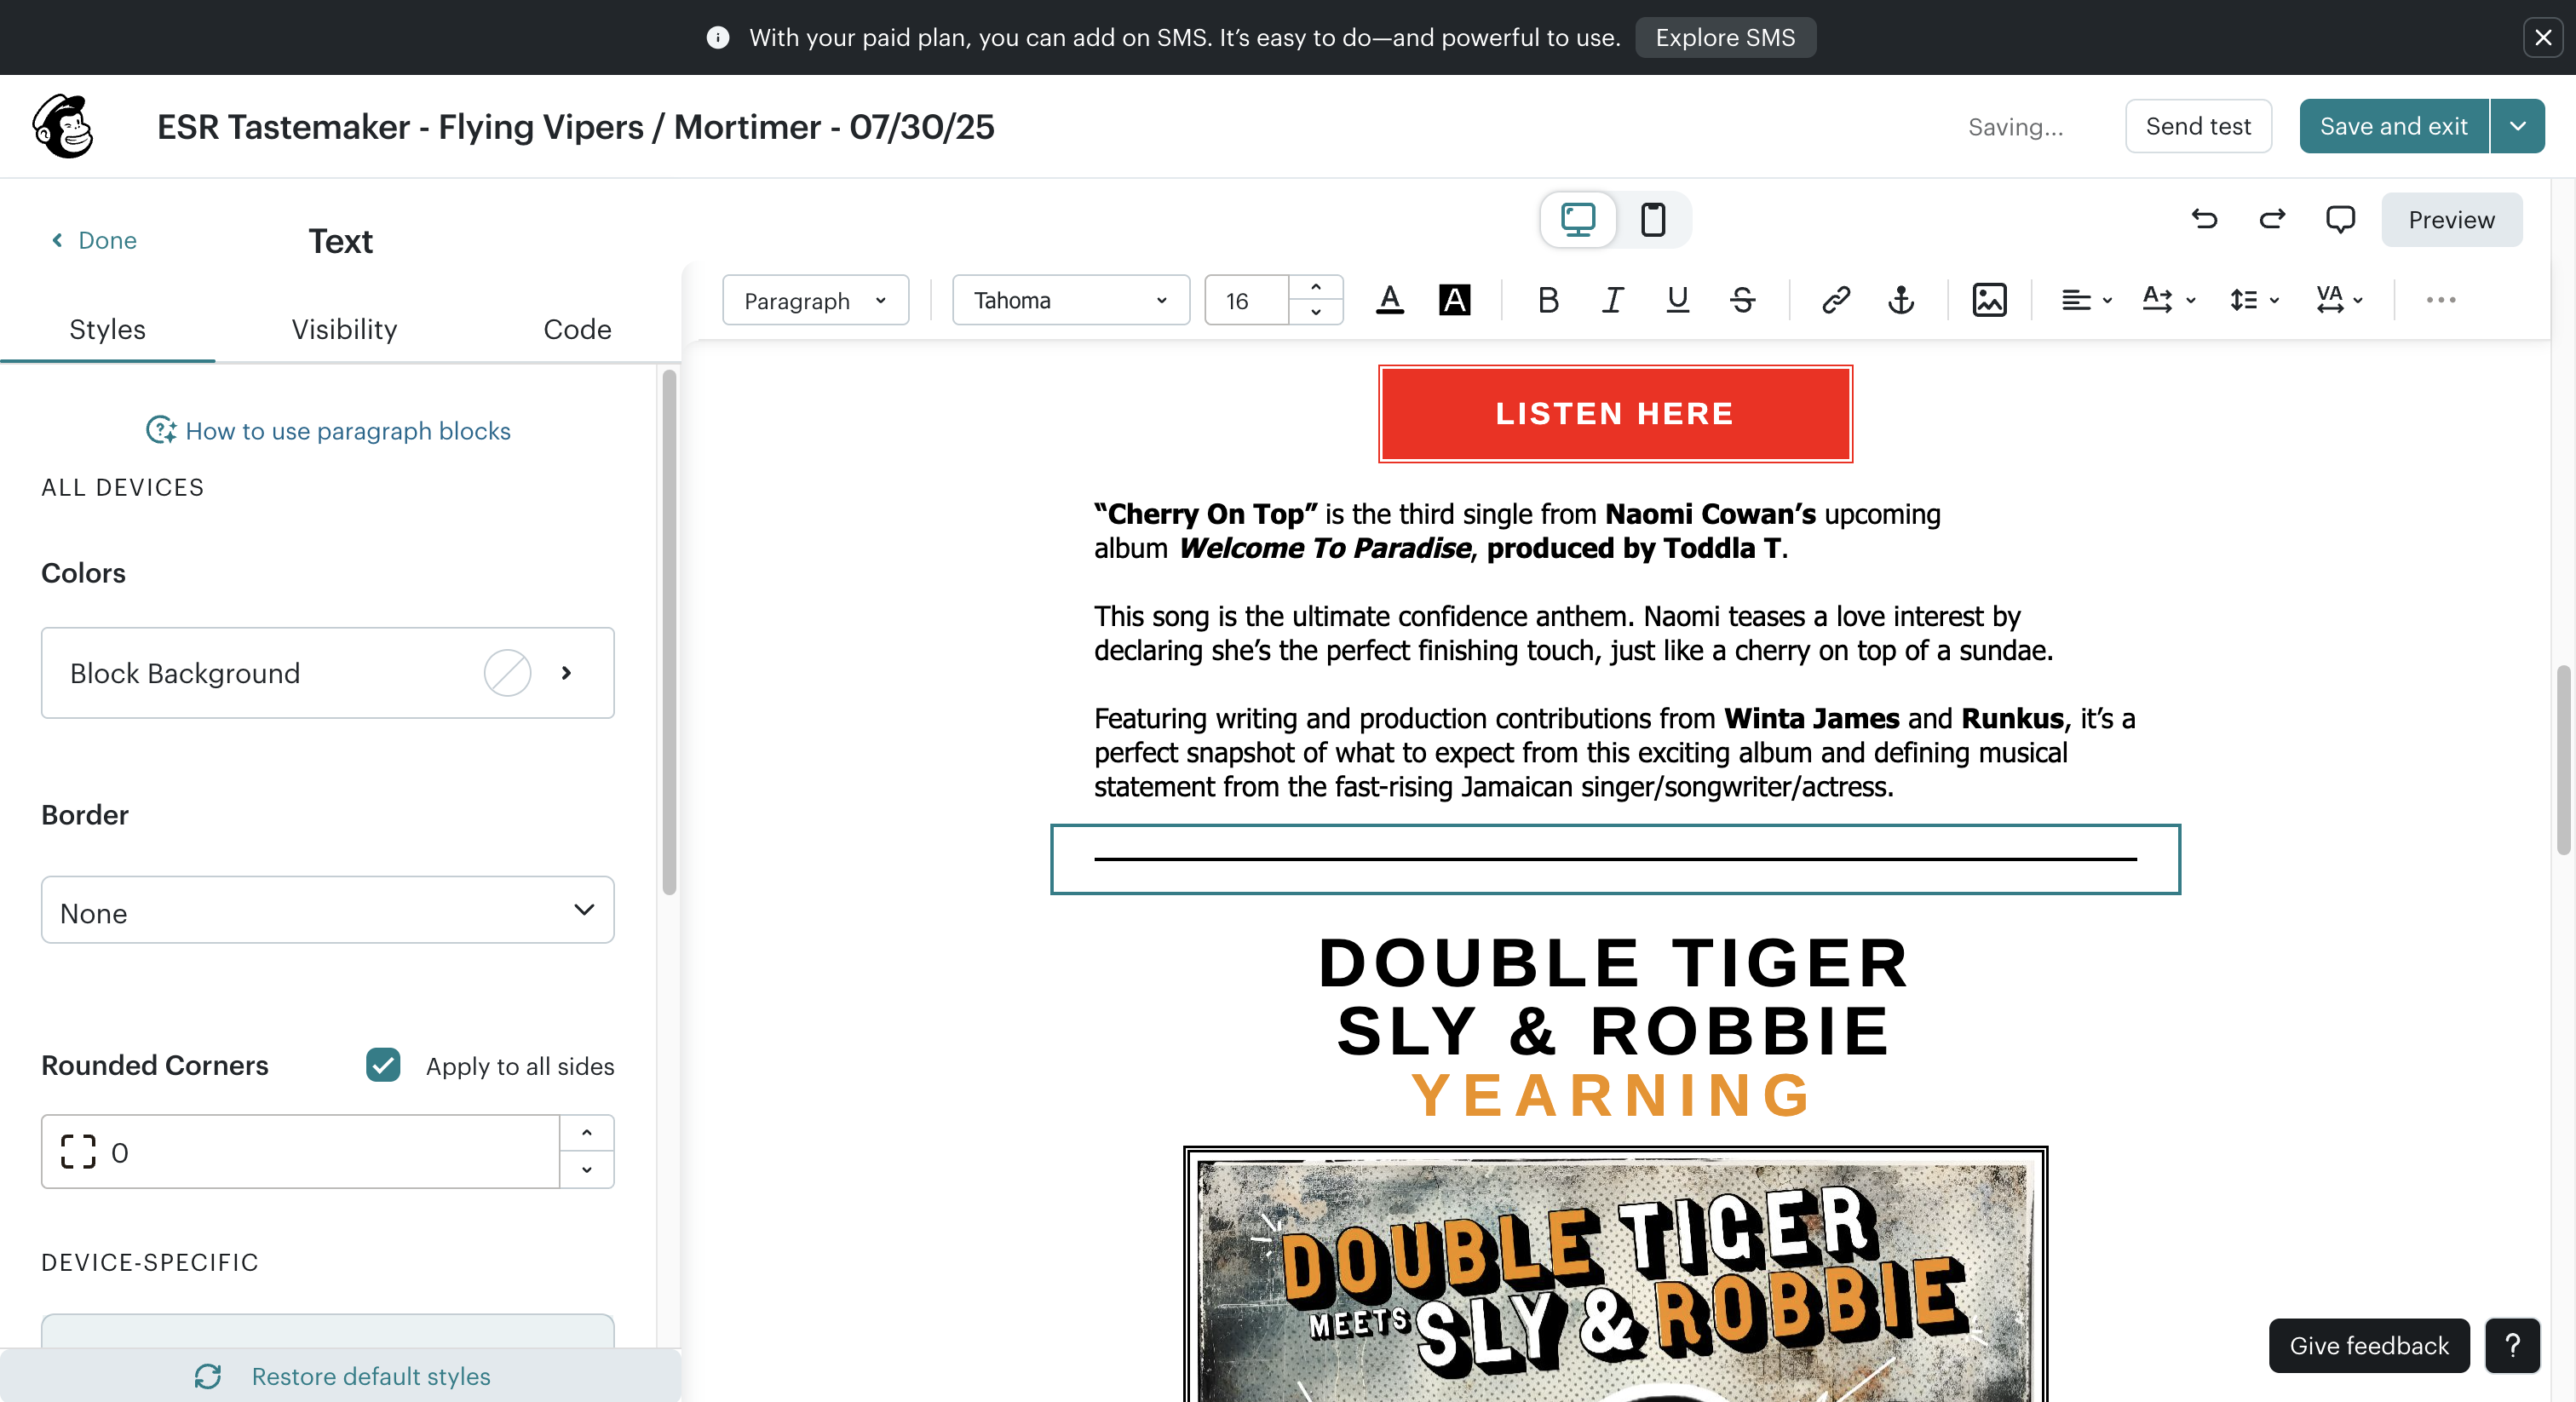Screen dimensions: 2576x1402
Task: Click Explore SMS in banner
Action: point(1725,37)
